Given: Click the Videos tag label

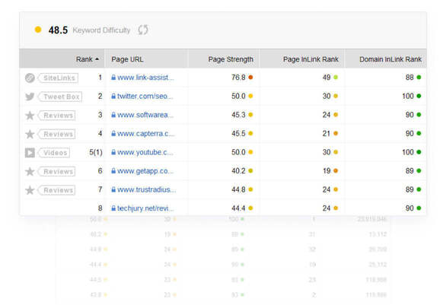Looking at the screenshot, I should point(54,153).
